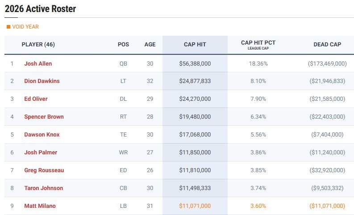354x215 pixels.
Task: Click Matt Milano's orange $11,071,000 cap hit
Action: coord(195,206)
